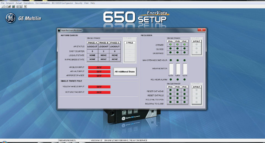Toggle the AR FORCE 3P MODE OFF indicator
The image size is (265, 143).
tap(99, 76)
